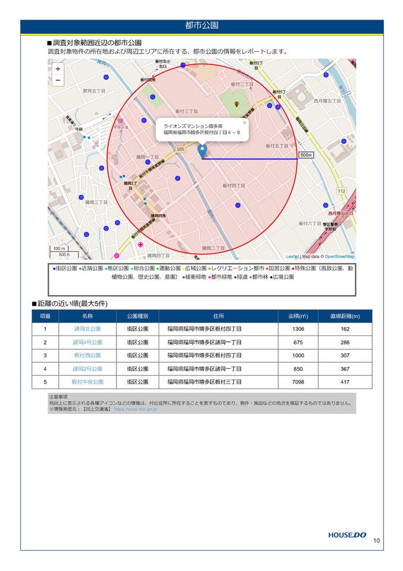The width and height of the screenshot is (403, 571).
Task: Click the OpenStreetMap attribution link
Action: (x=339, y=256)
